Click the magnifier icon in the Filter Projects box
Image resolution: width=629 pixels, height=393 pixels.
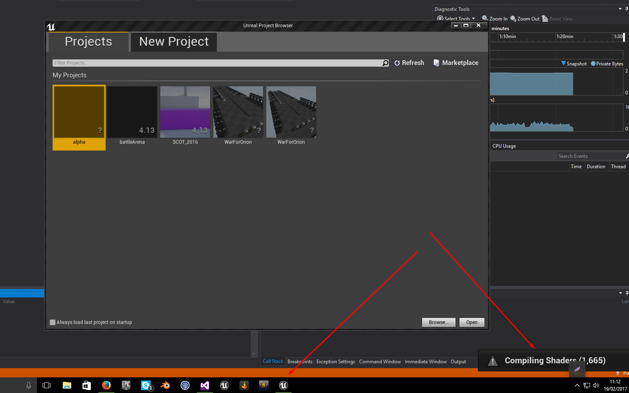coord(385,63)
